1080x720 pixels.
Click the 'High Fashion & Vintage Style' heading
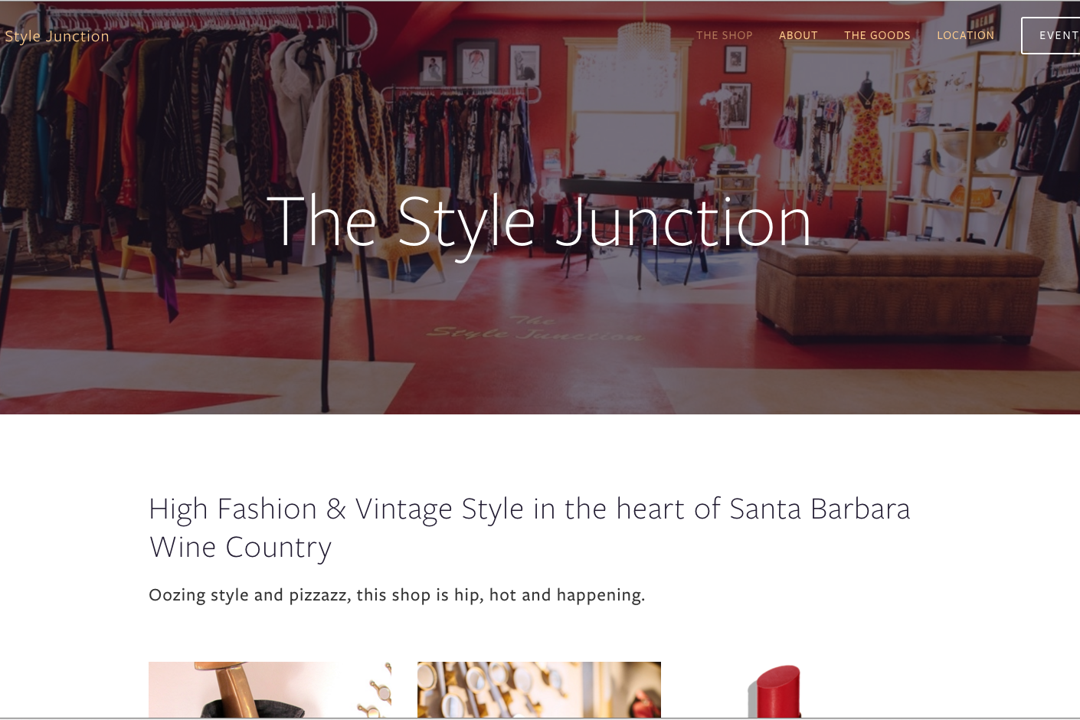tap(529, 528)
